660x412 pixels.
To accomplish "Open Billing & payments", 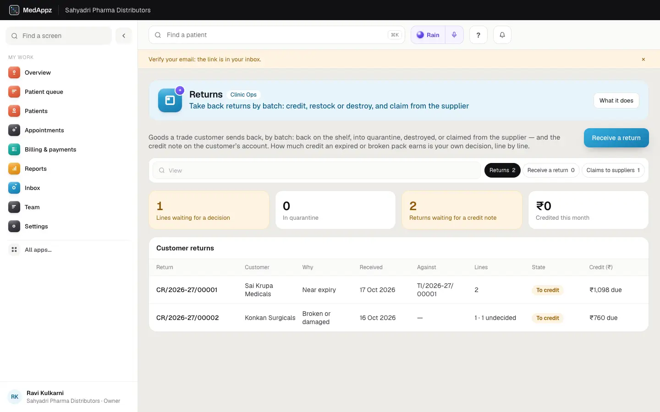I will (69, 149).
